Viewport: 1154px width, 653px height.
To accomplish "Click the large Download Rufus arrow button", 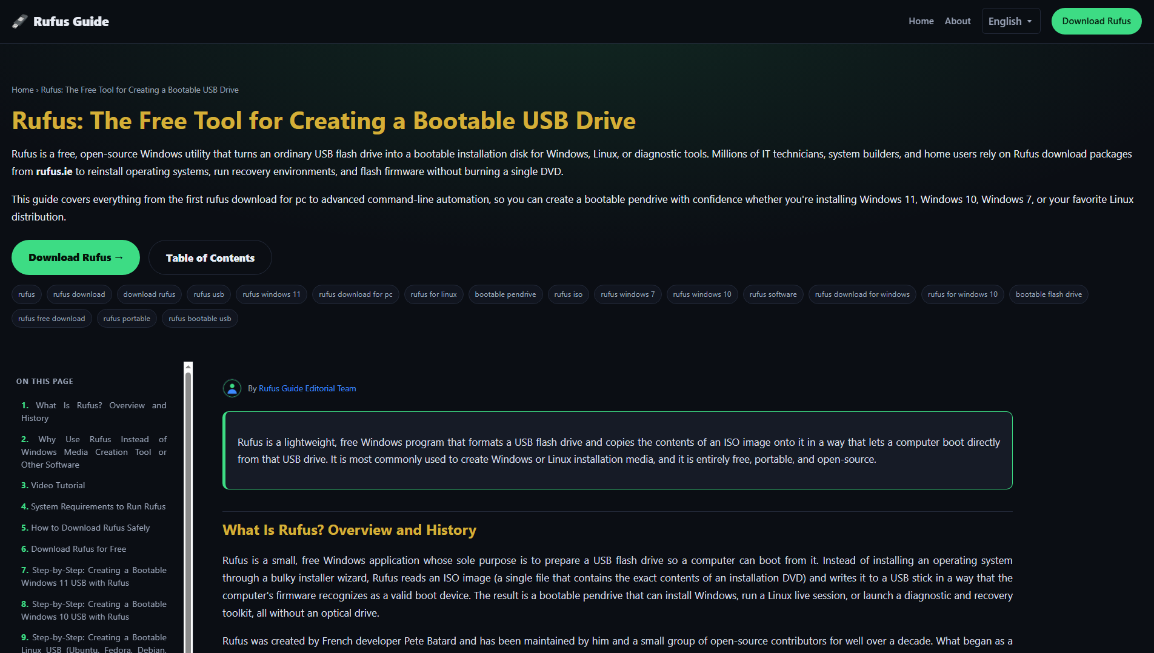I will 76,257.
